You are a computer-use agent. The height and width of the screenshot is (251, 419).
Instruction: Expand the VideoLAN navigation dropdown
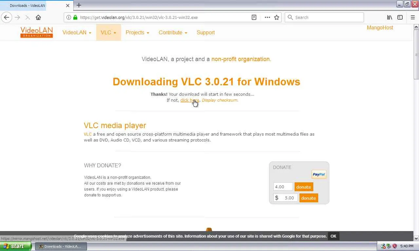(77, 32)
